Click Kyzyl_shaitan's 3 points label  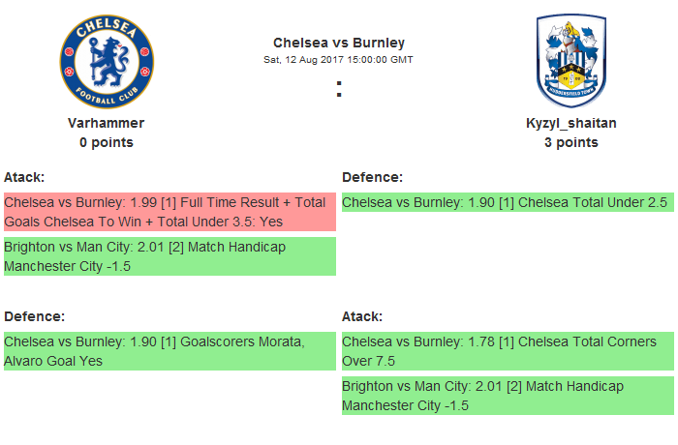pyautogui.click(x=571, y=142)
